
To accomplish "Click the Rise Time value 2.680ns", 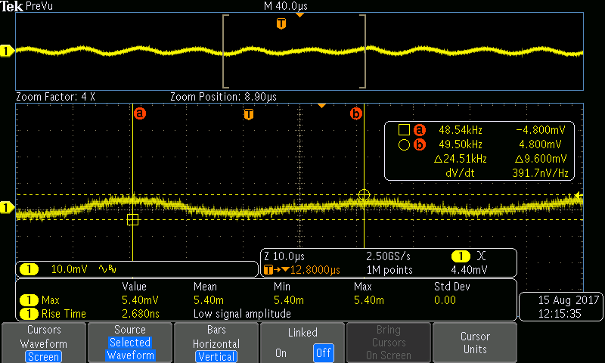I will 141,314.
